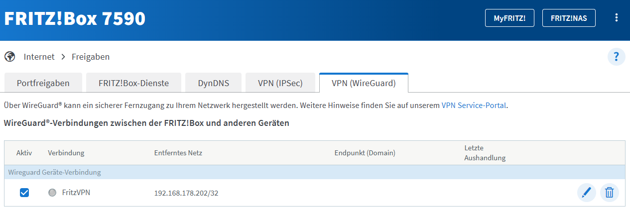The width and height of the screenshot is (630, 213).
Task: Navigate to Internet in the breadcrumb
Action: point(39,57)
